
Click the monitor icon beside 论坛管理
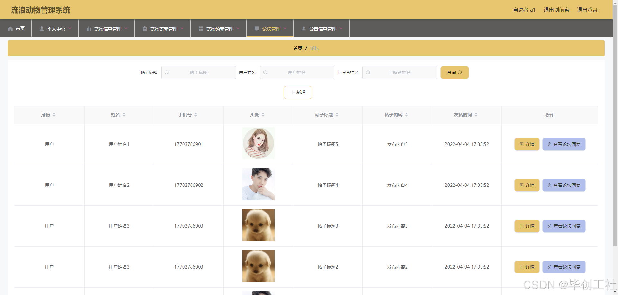(257, 29)
